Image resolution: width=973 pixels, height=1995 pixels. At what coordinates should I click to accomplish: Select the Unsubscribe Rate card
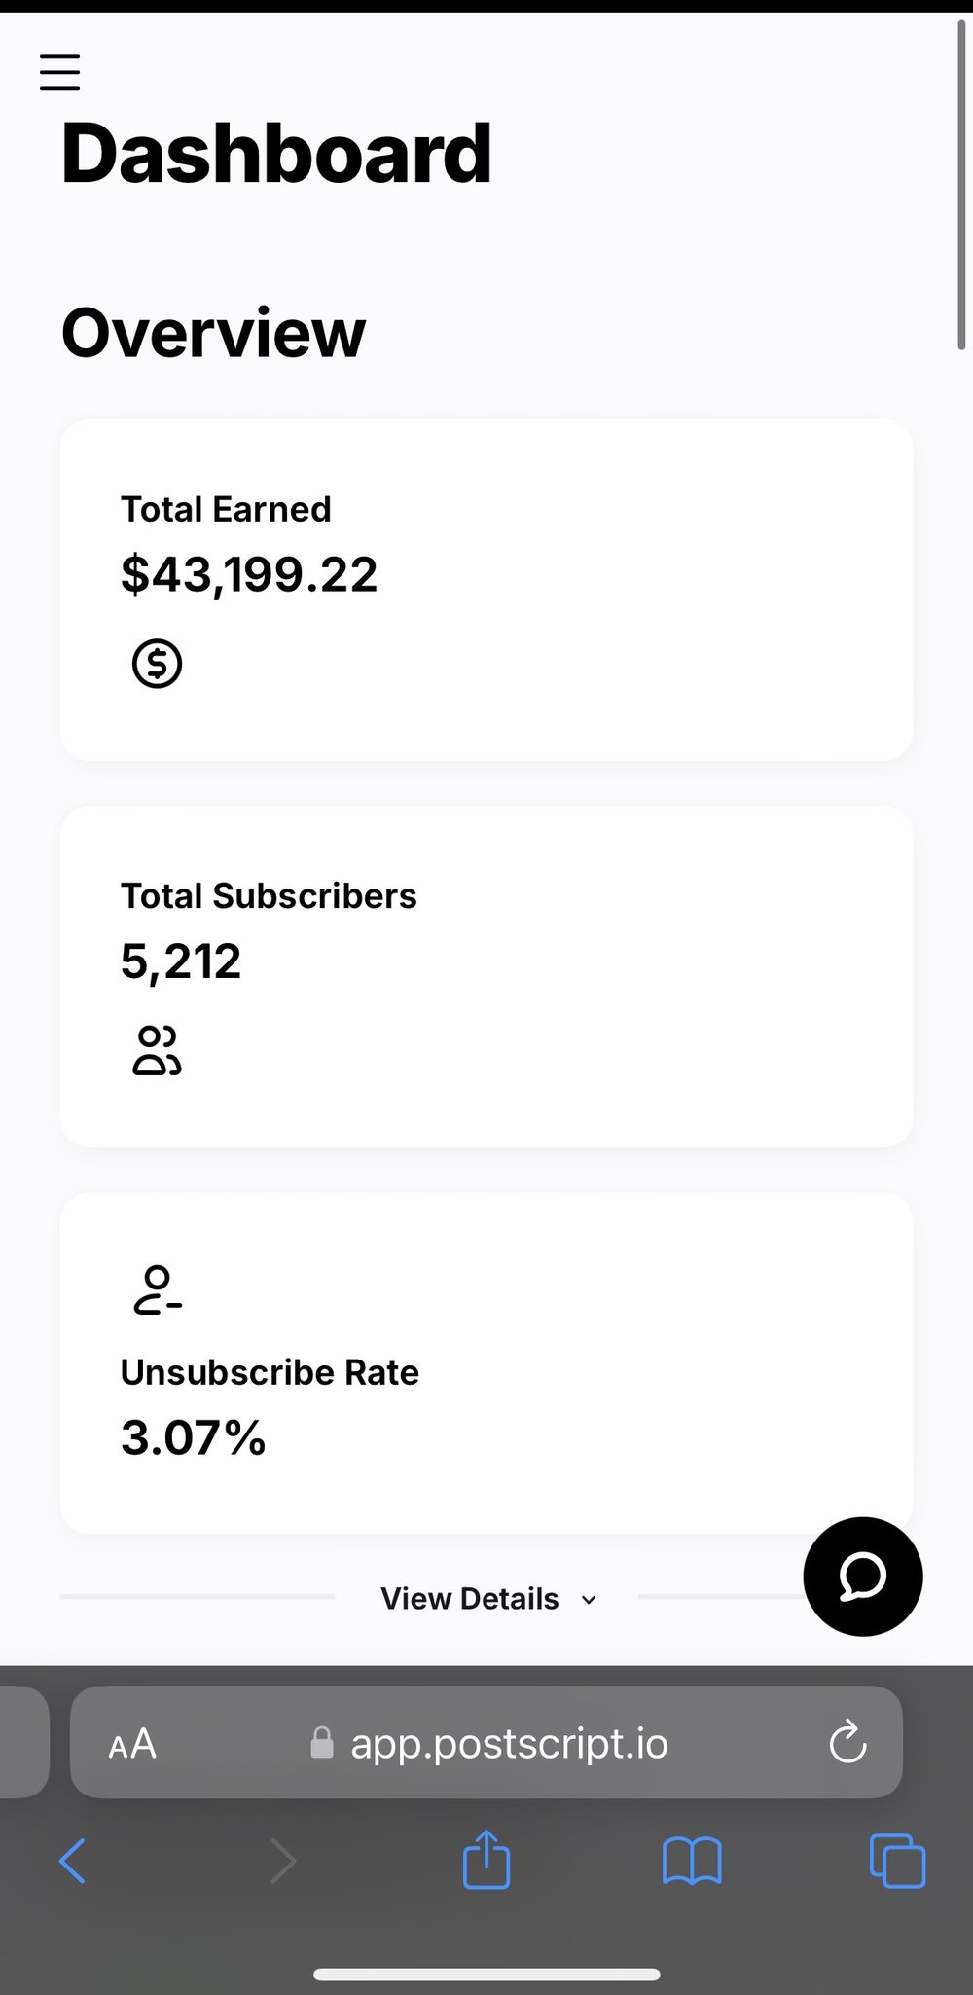pyautogui.click(x=486, y=1362)
